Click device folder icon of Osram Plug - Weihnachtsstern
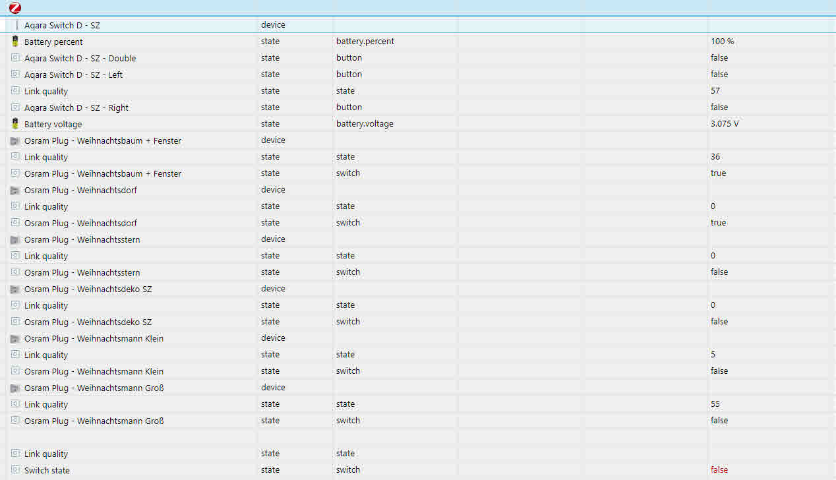 [16, 240]
